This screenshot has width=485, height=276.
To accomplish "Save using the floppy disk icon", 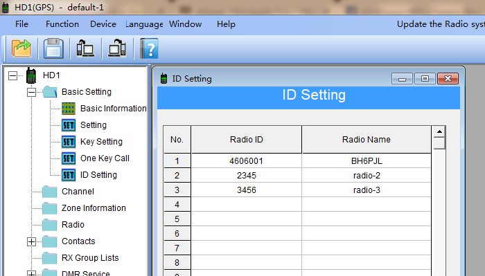I will tap(53, 48).
